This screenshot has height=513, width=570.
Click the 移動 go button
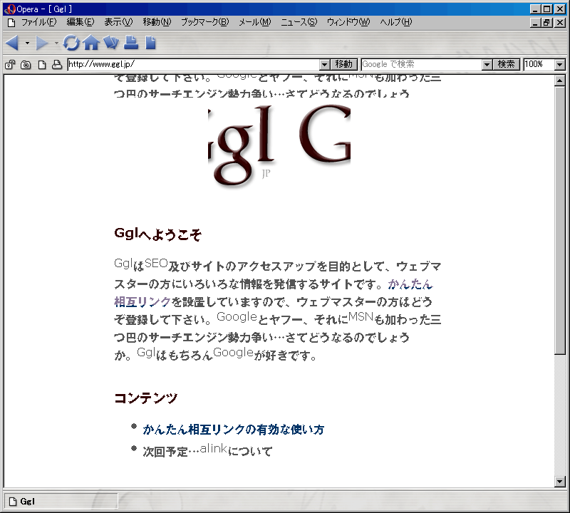(344, 64)
